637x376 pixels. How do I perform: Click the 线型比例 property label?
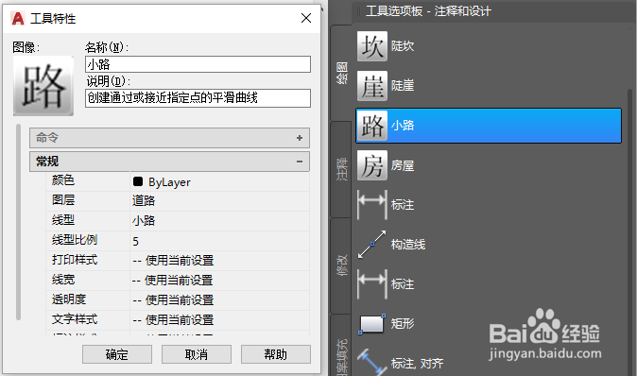(75, 240)
